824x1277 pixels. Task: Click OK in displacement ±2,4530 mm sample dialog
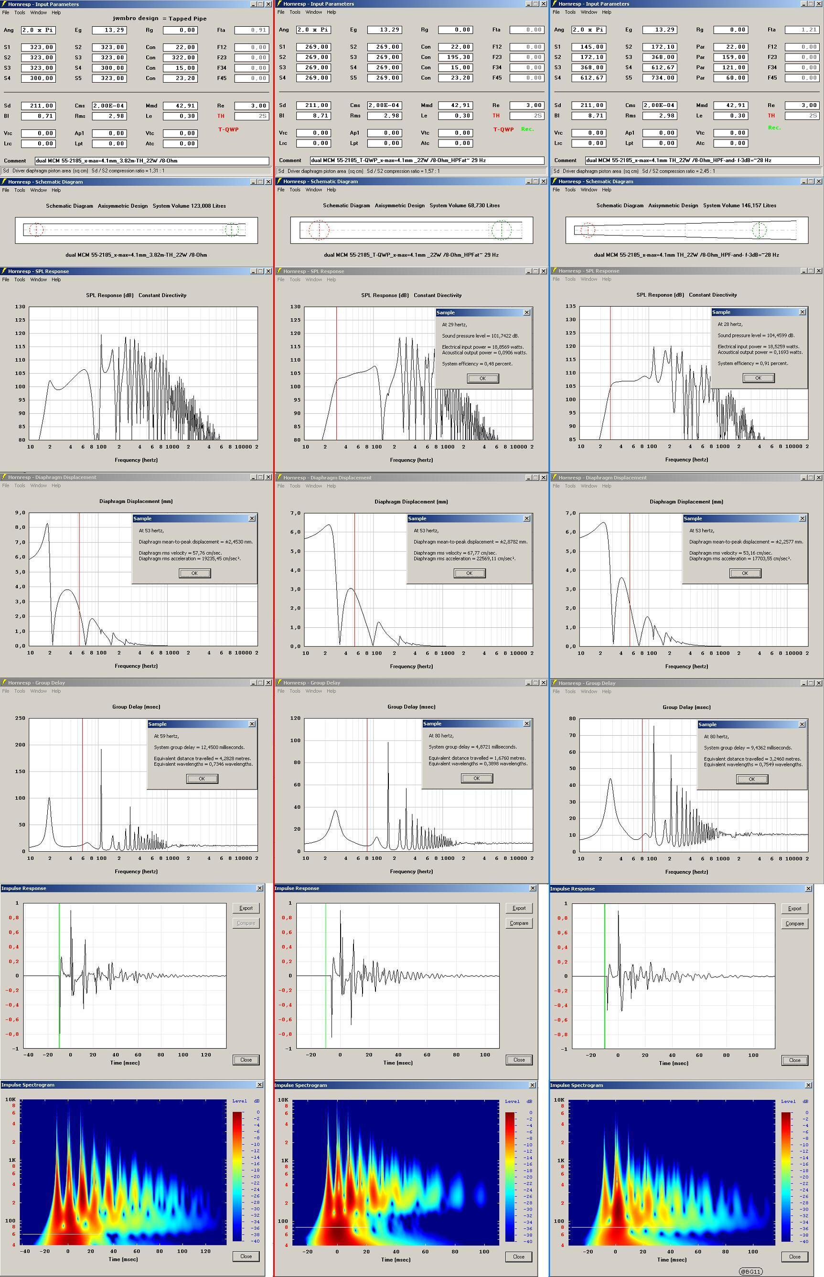195,573
